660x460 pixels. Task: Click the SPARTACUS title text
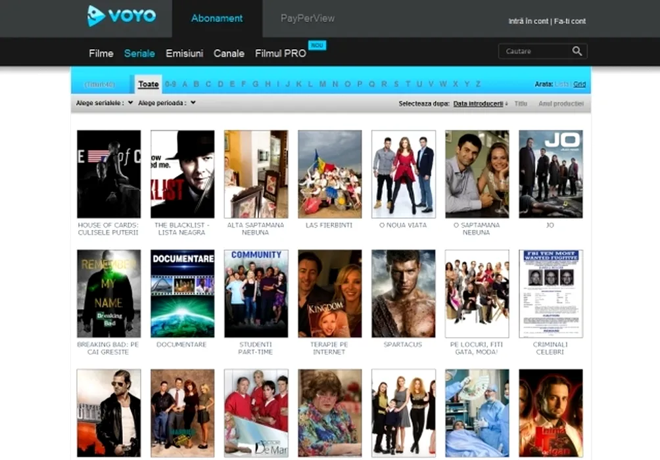pos(403,344)
